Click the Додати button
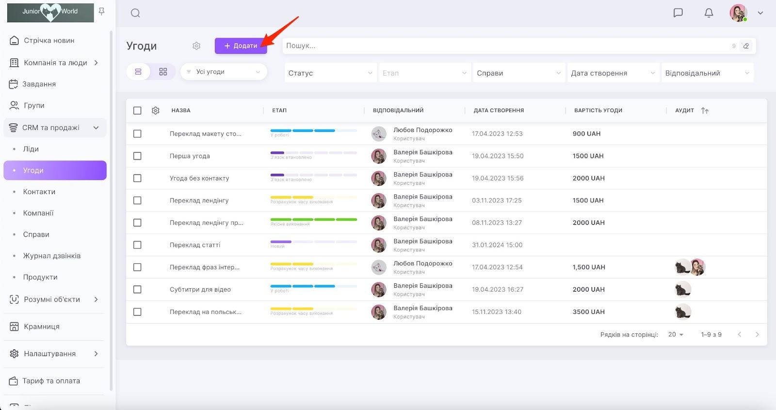Screen dimensions: 776x410 tap(241, 46)
